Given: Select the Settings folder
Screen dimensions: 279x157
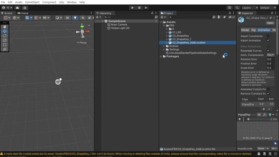Looking at the screenshot, I should point(174,49).
